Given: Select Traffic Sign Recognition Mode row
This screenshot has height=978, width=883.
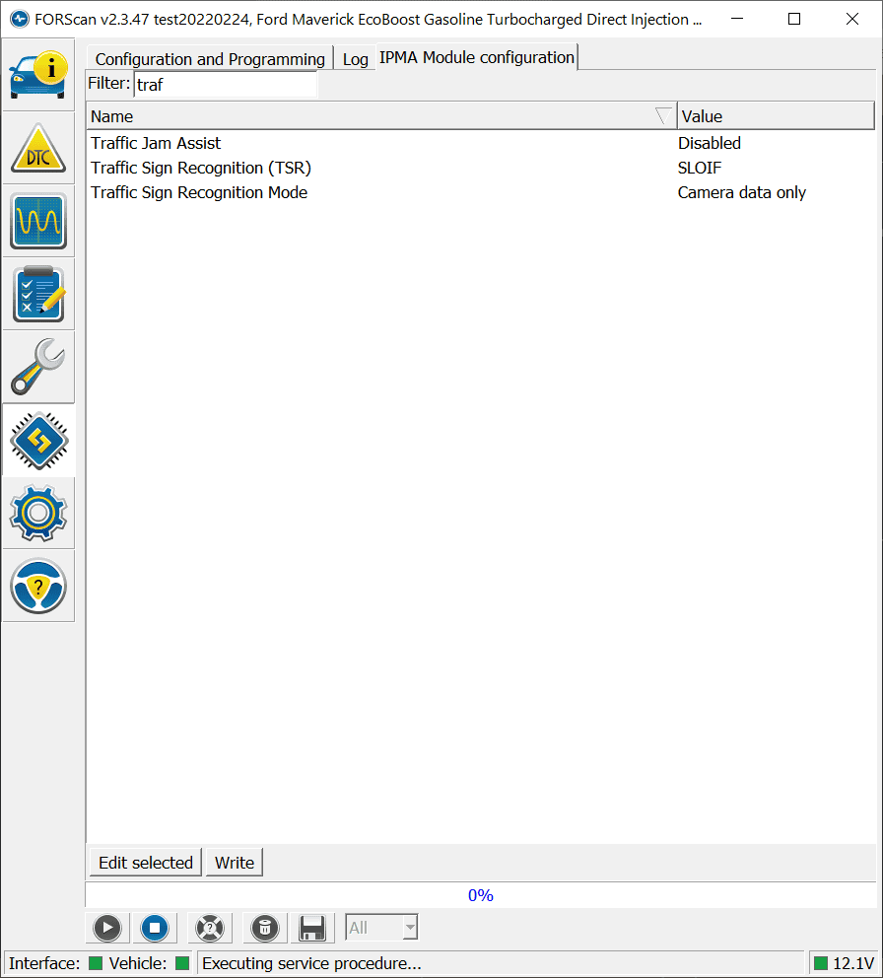Looking at the screenshot, I should pos(480,192).
